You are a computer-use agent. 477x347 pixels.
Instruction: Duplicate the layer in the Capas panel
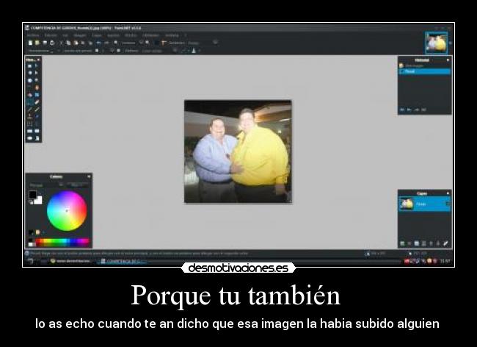click(x=417, y=243)
